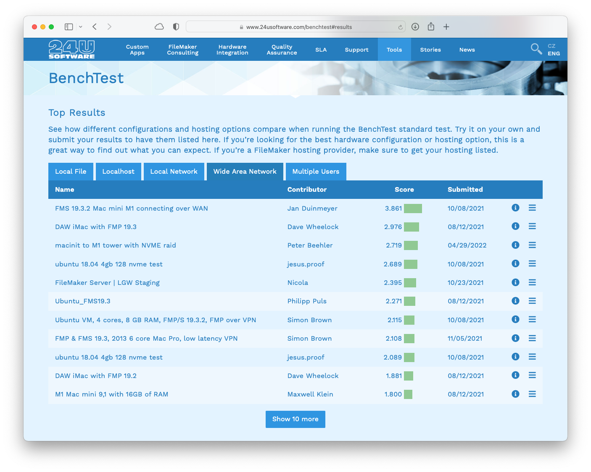This screenshot has width=591, height=472.
Task: Open details menu for macinit to M1 tower row
Action: 532,245
